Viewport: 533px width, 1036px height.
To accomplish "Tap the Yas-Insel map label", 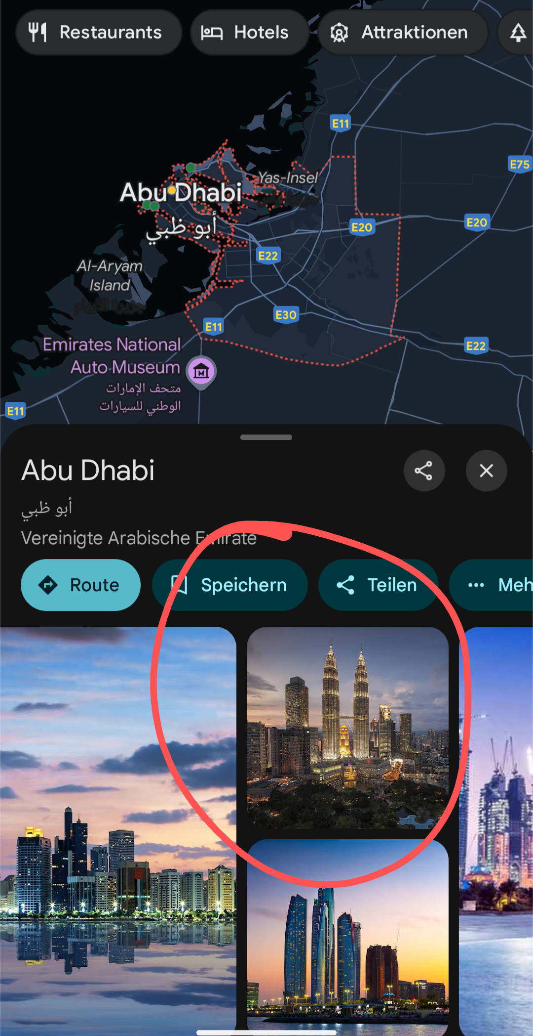I will (288, 177).
